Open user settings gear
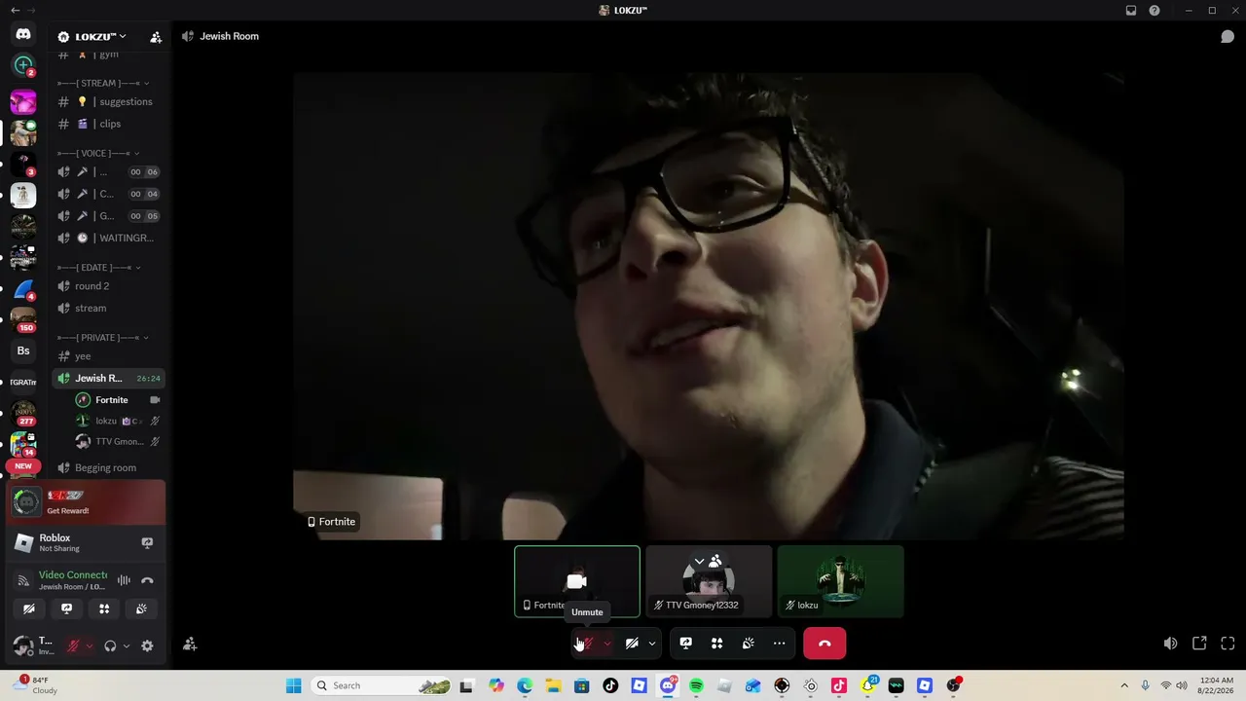Image resolution: width=1246 pixels, height=701 pixels. click(x=147, y=646)
